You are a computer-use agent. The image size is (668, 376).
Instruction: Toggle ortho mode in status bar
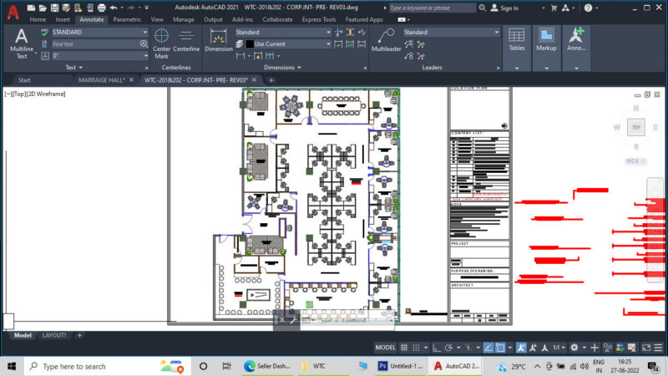coord(437,348)
